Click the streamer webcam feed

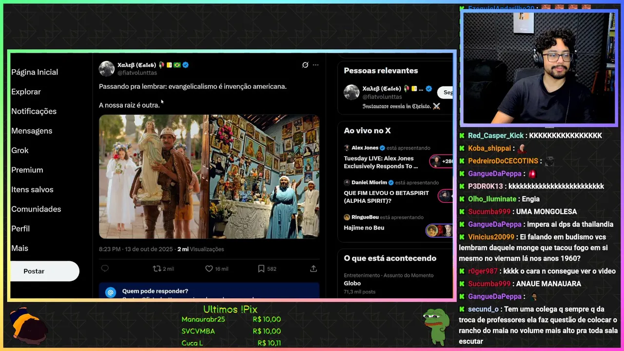pyautogui.click(x=539, y=68)
